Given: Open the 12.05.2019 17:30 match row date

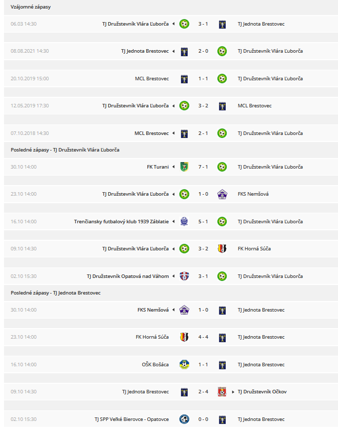Looking at the screenshot, I should pos(30,106).
